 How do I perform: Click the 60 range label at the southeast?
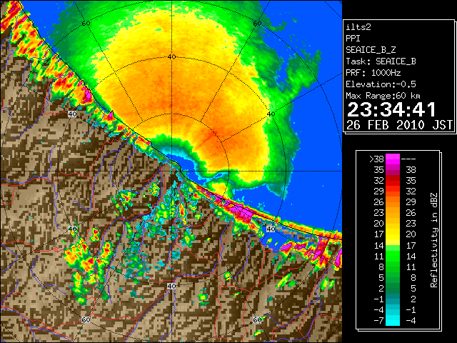coord(257,319)
